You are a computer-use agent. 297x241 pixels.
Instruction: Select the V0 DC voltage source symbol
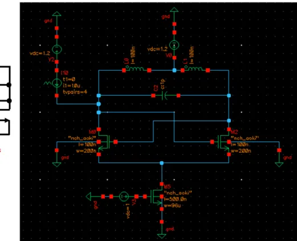[174, 45]
